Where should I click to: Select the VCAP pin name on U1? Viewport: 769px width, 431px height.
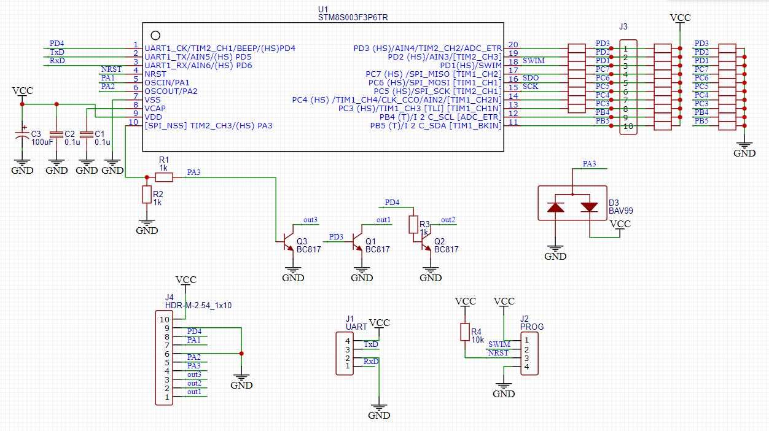(x=155, y=108)
